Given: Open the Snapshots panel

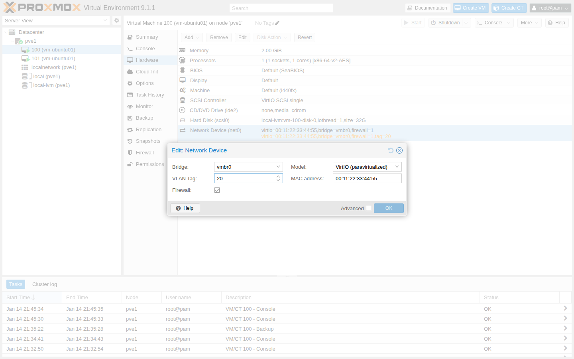Looking at the screenshot, I should coord(147,141).
